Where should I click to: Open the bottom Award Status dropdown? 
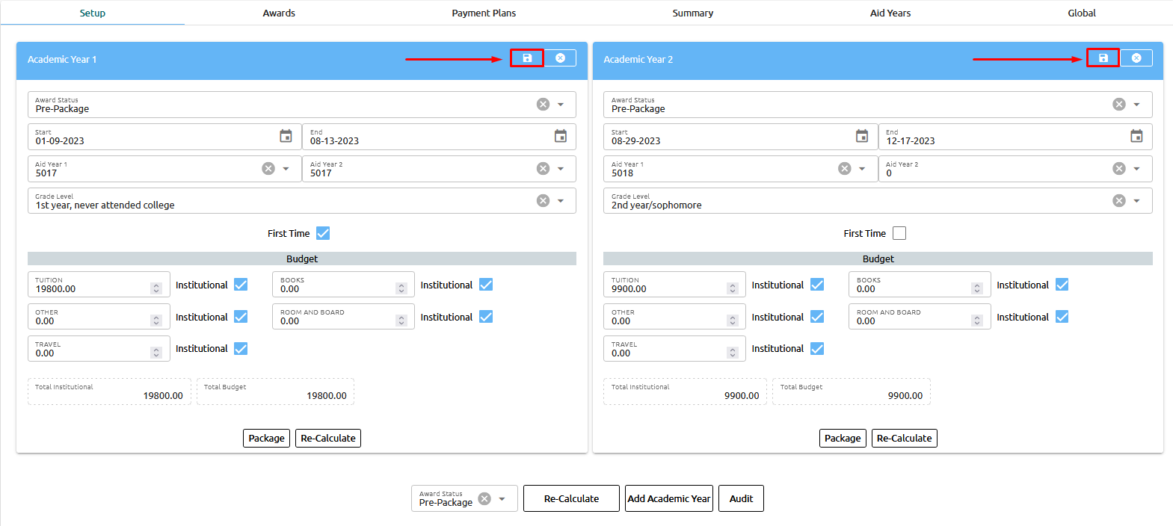click(x=502, y=499)
